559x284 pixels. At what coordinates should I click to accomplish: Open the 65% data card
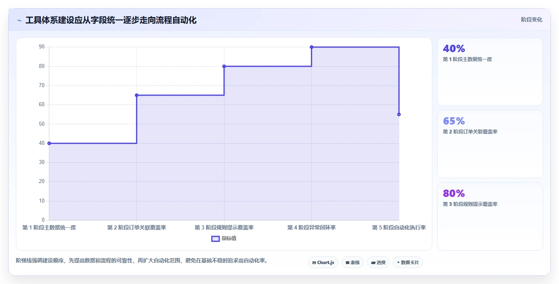(x=490, y=144)
